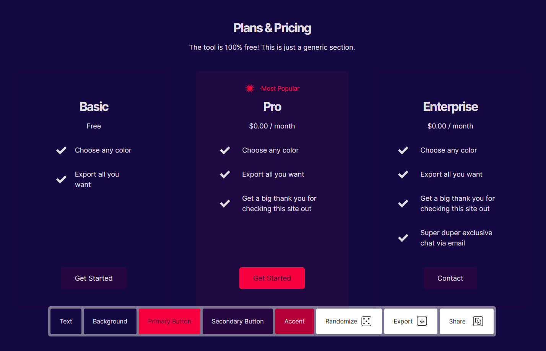Click the red starburst Most Popular icon
The width and height of the screenshot is (546, 351).
coord(250,88)
